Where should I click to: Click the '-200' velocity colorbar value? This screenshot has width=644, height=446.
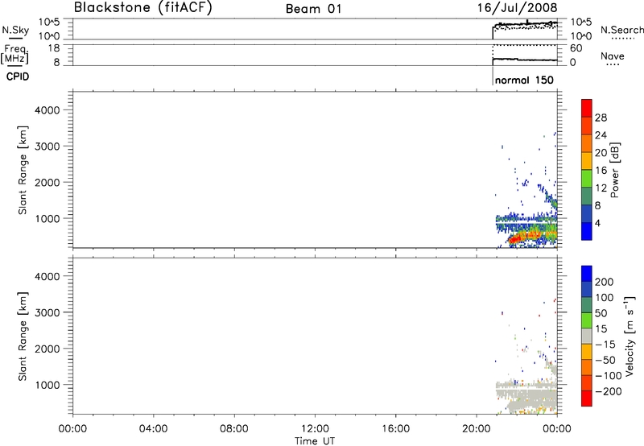(608, 391)
